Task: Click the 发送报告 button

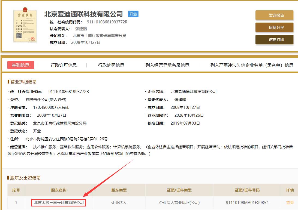Action: pos(274,15)
